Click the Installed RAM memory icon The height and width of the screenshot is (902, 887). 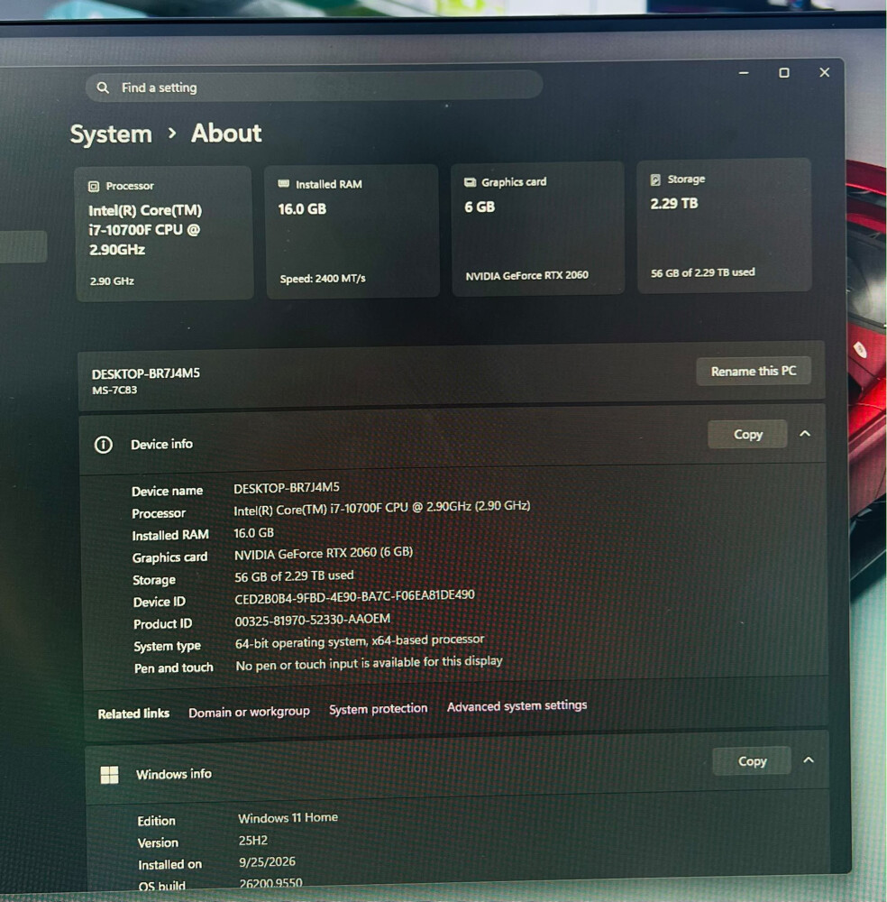[x=283, y=183]
